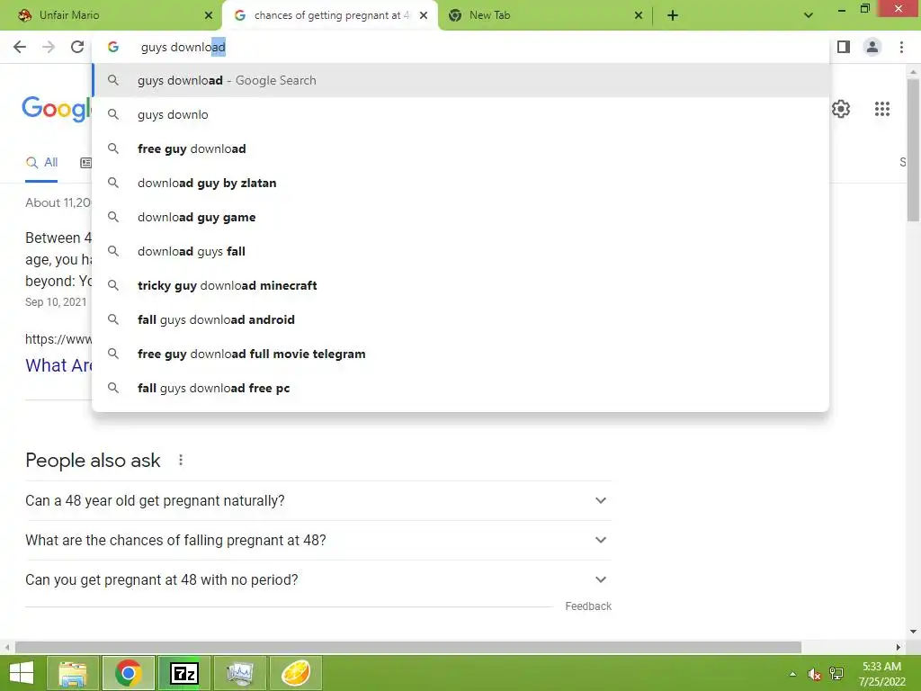
Task: Close the New Tab tab
Action: click(x=639, y=15)
